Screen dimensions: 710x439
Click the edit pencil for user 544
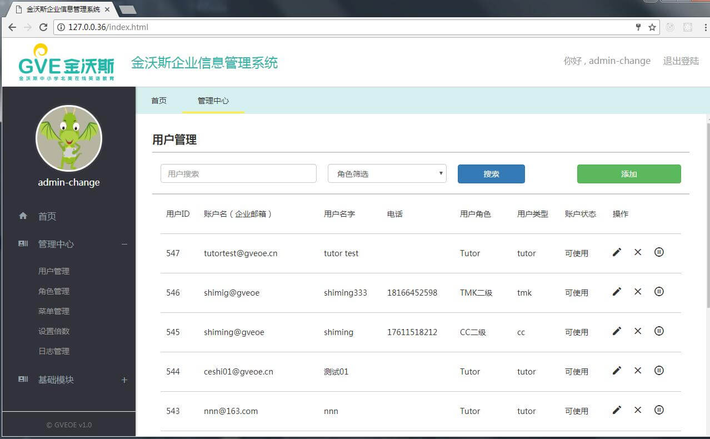point(617,371)
